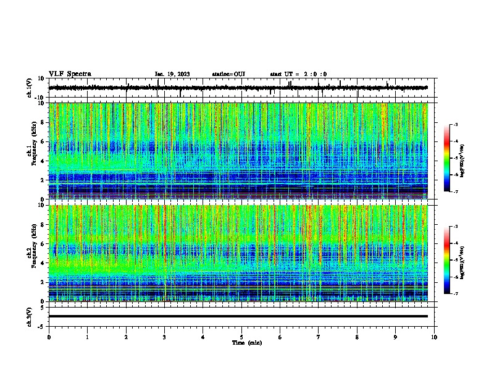Viewport: 489px width, 378px height.
Task: Click the "VLF Spectra" plot title
Action: pos(70,74)
